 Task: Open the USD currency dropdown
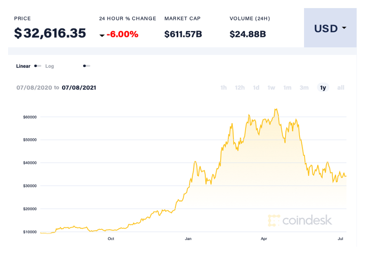(330, 28)
